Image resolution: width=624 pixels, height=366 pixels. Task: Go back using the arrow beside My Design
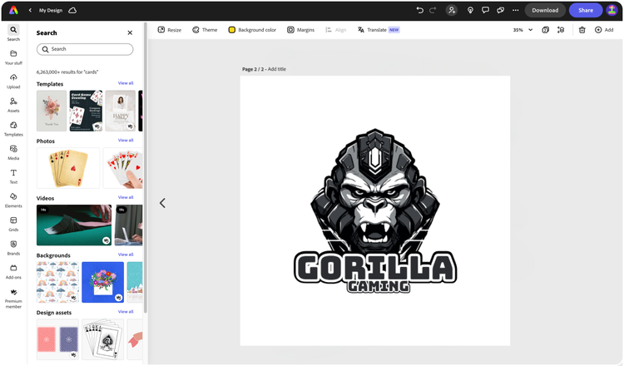pos(30,10)
